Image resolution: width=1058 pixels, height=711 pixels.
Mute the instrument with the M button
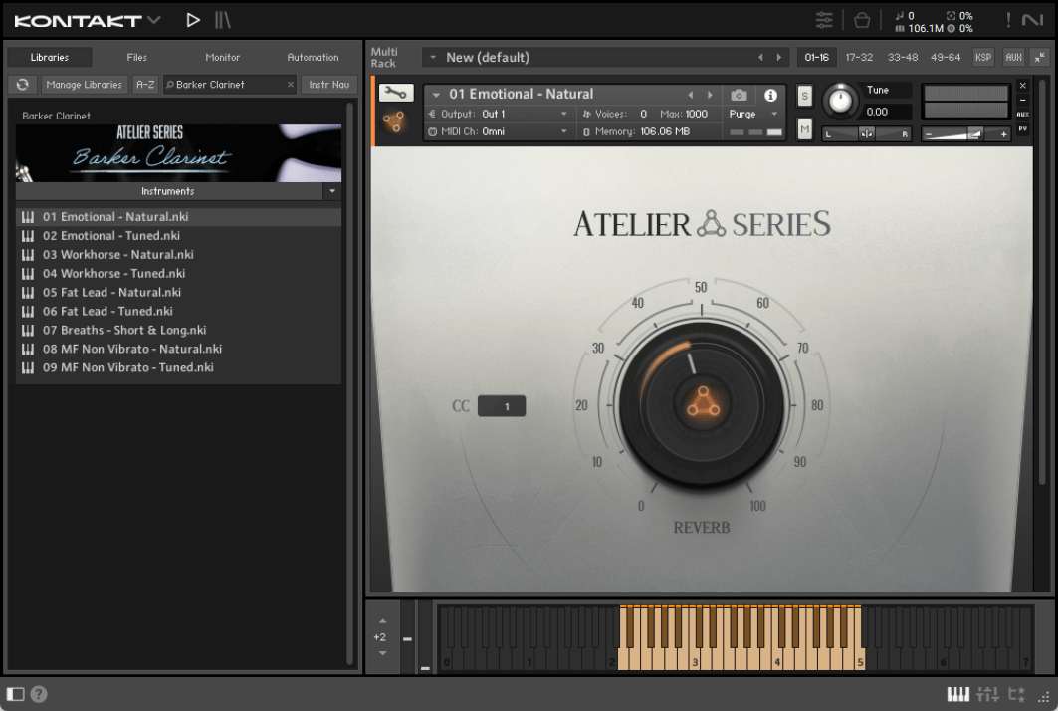(804, 128)
